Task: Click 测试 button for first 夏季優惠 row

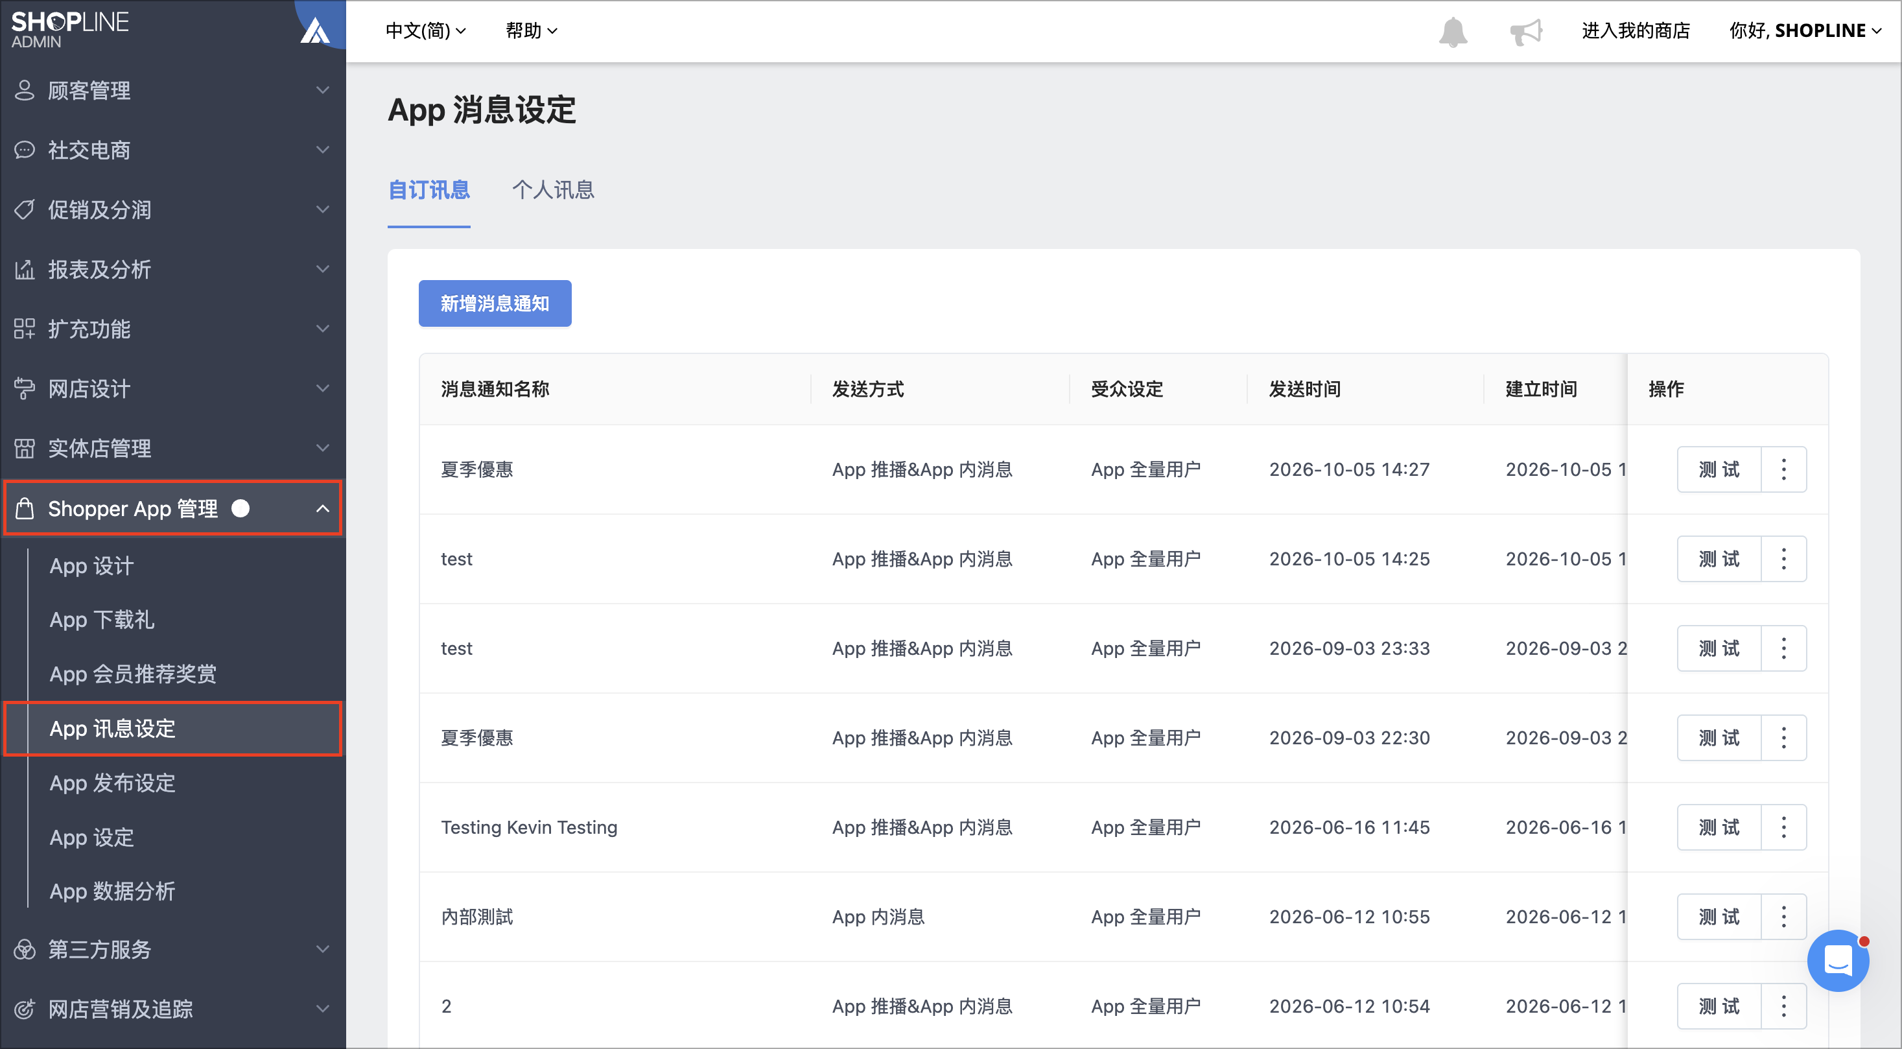Action: [1719, 469]
